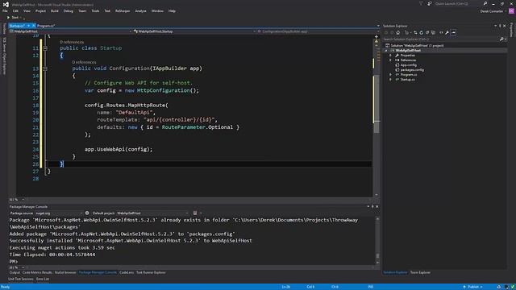Open the Package source dropdown

pos(59,213)
